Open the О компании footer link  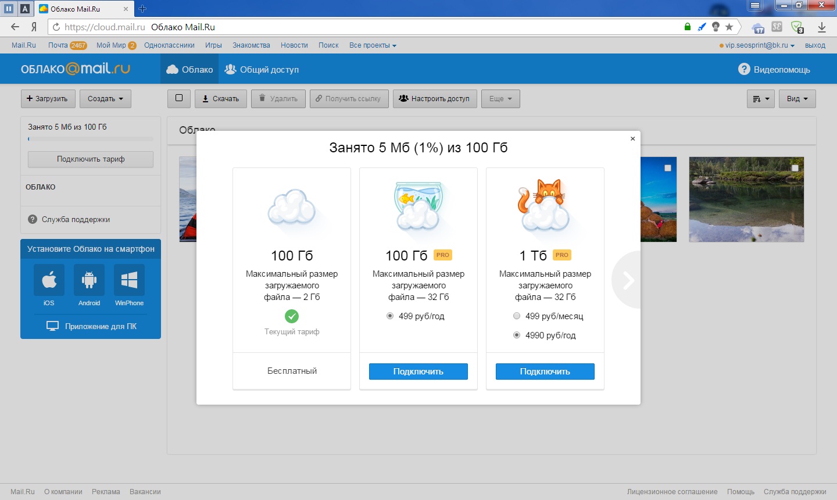tap(63, 492)
